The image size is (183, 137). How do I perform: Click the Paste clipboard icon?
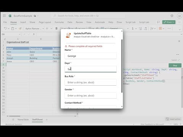click(x=13, y=29)
